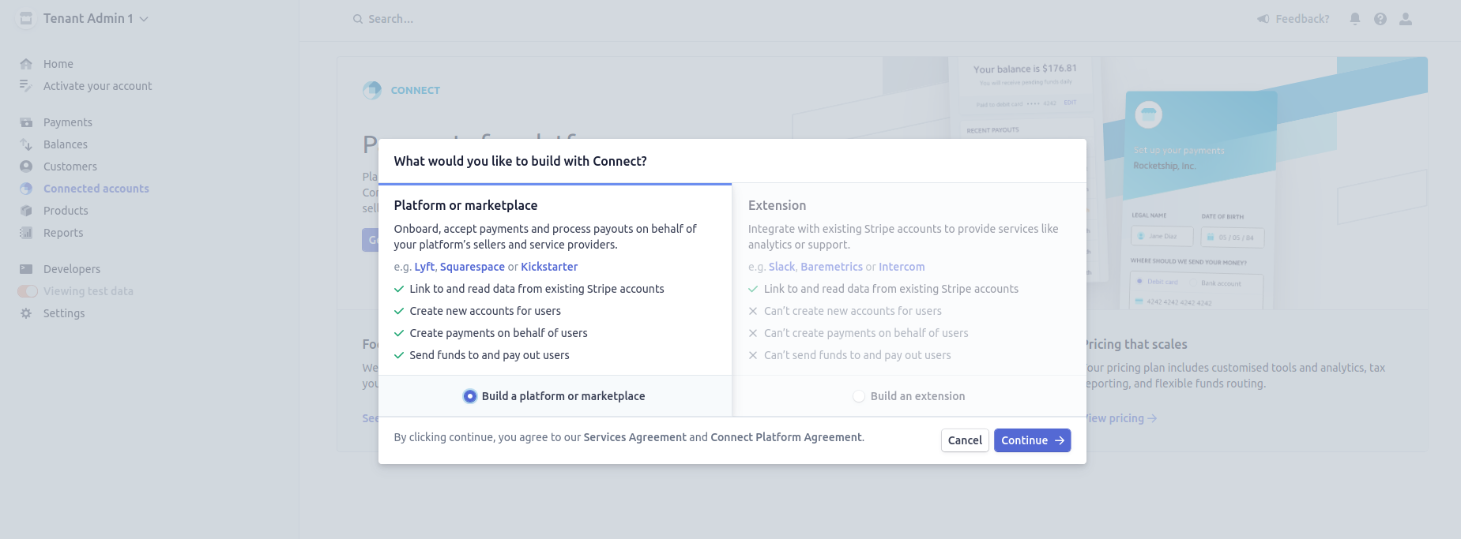
Task: Cancel the Connect dialog
Action: (965, 440)
